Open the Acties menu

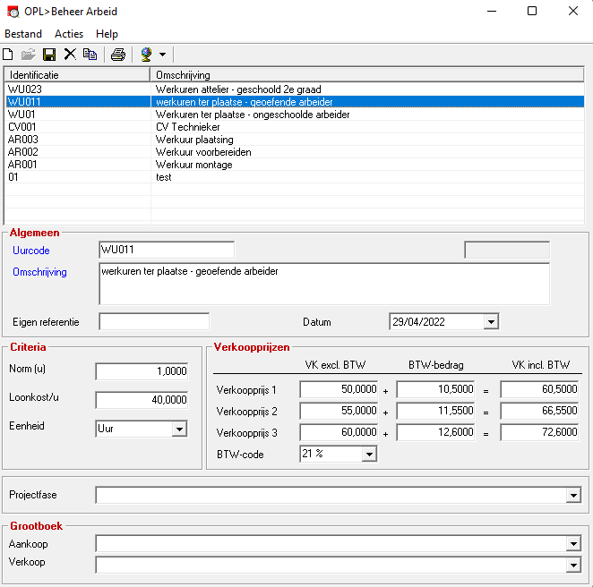69,34
